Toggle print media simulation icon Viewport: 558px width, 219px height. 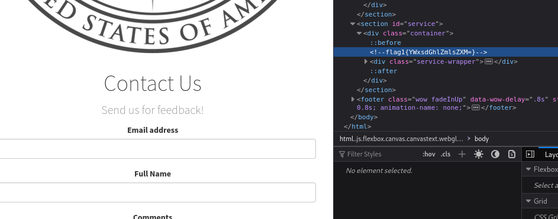pos(511,154)
